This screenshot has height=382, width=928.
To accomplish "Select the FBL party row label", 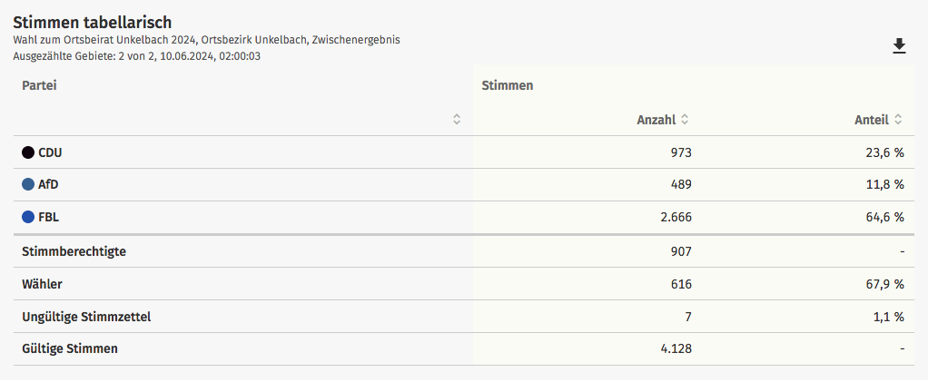I will [48, 217].
